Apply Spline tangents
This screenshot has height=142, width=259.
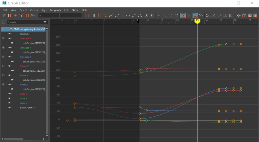pyautogui.click(x=111, y=15)
